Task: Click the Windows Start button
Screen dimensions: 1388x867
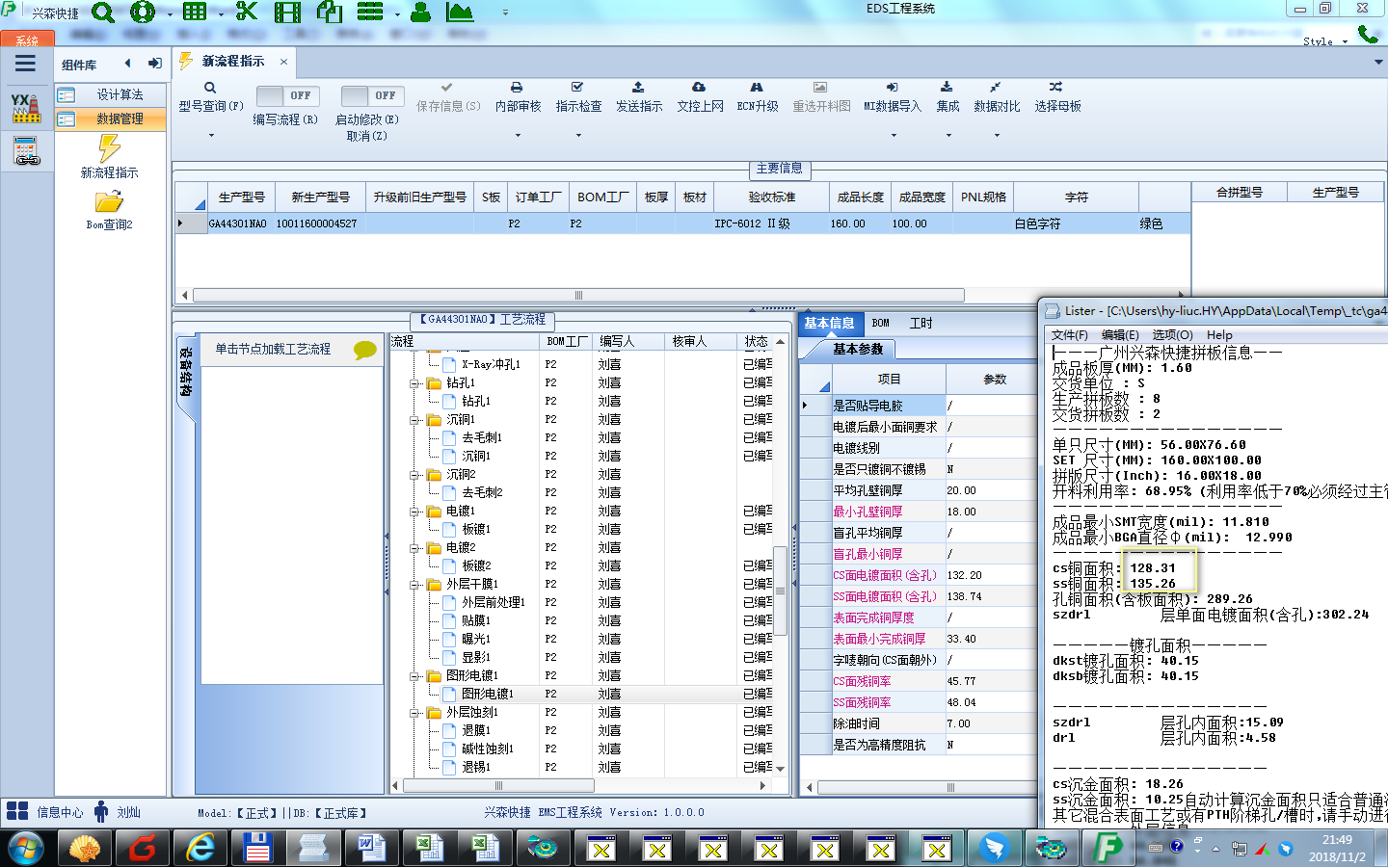Action: [25, 849]
